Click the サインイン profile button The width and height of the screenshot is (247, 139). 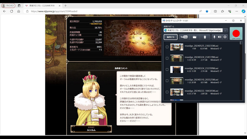(8, 6)
